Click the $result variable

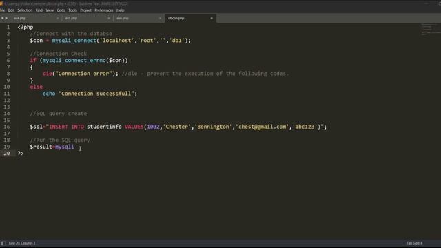[41, 147]
